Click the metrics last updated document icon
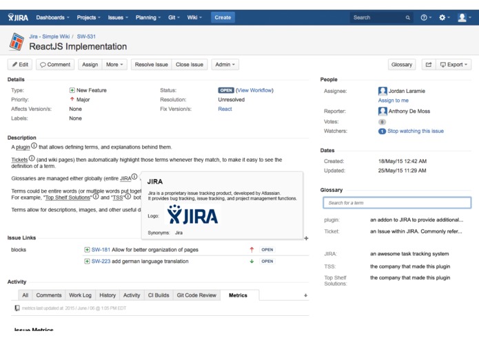The width and height of the screenshot is (479, 340). (x=17, y=308)
